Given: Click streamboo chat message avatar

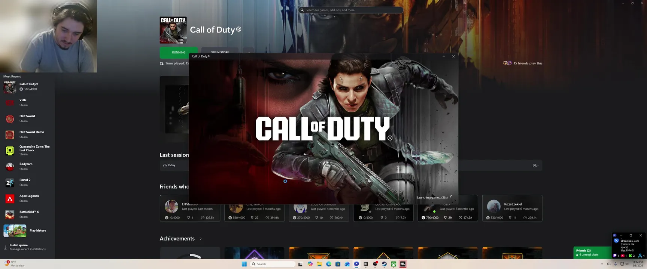Looking at the screenshot, I should click(616, 241).
